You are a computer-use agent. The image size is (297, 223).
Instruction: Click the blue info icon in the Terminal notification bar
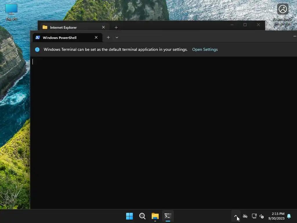pyautogui.click(x=37, y=49)
